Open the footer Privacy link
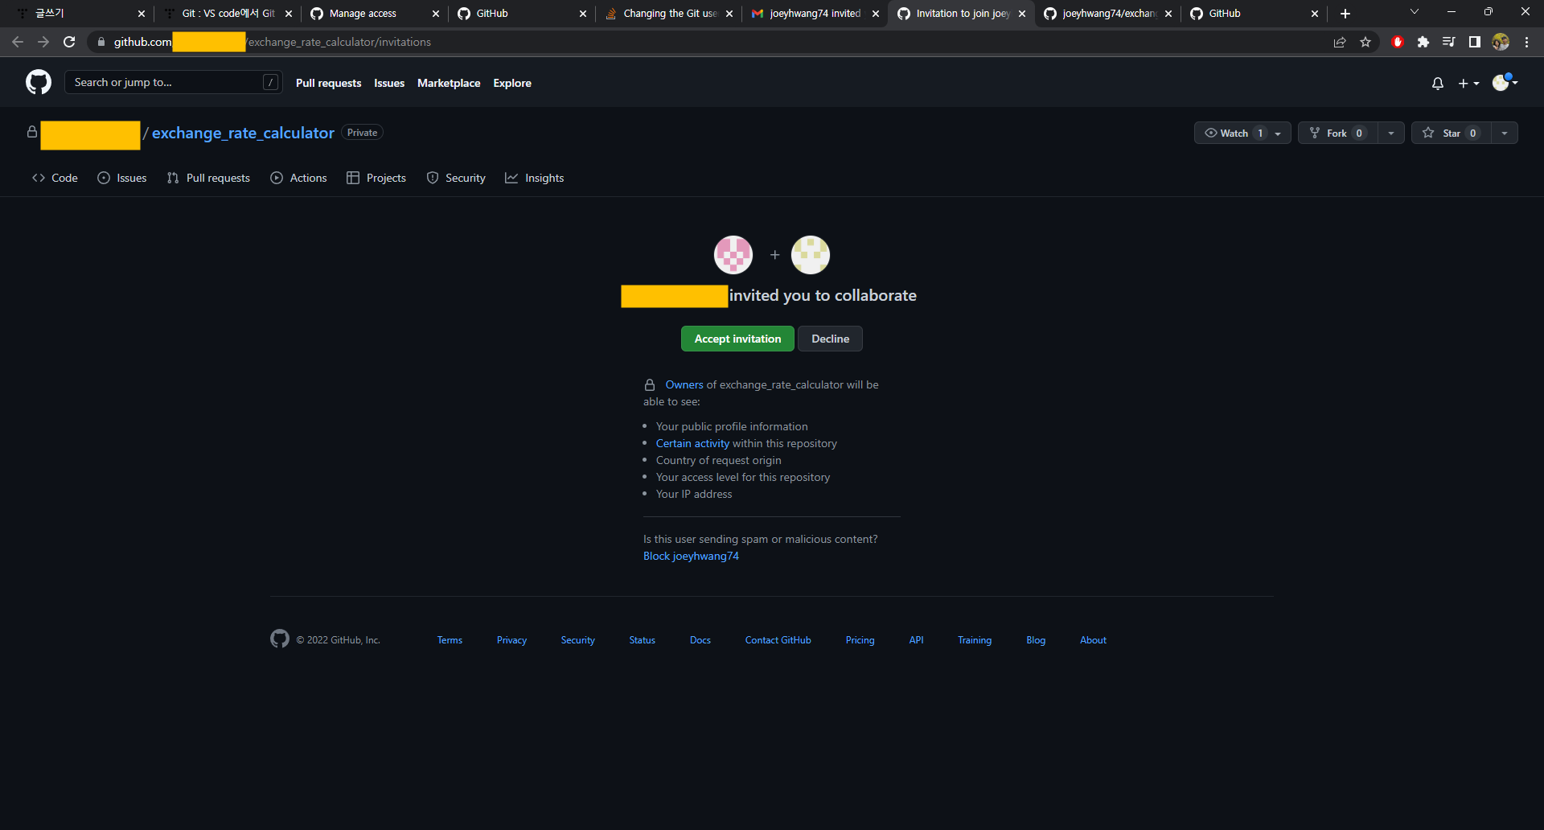This screenshot has width=1544, height=830. pos(511,640)
